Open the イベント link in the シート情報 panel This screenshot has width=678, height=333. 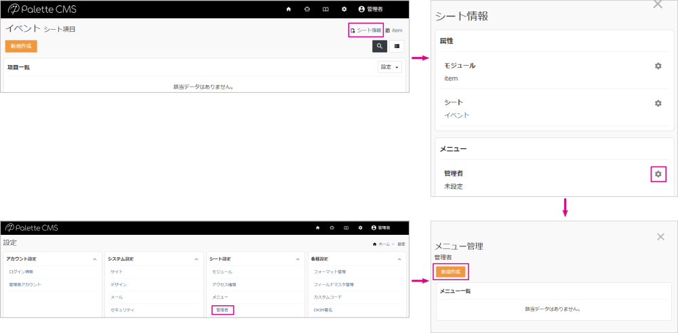click(x=457, y=115)
